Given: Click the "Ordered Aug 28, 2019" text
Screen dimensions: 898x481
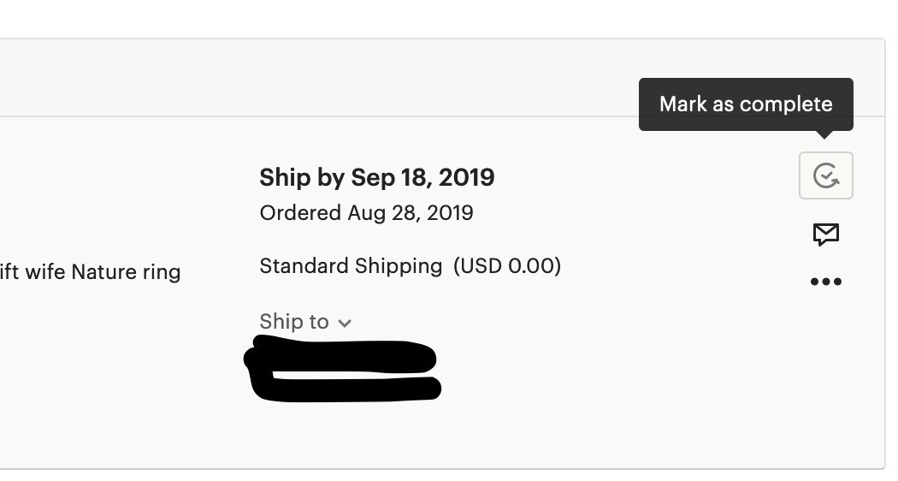Looking at the screenshot, I should pyautogui.click(x=366, y=212).
